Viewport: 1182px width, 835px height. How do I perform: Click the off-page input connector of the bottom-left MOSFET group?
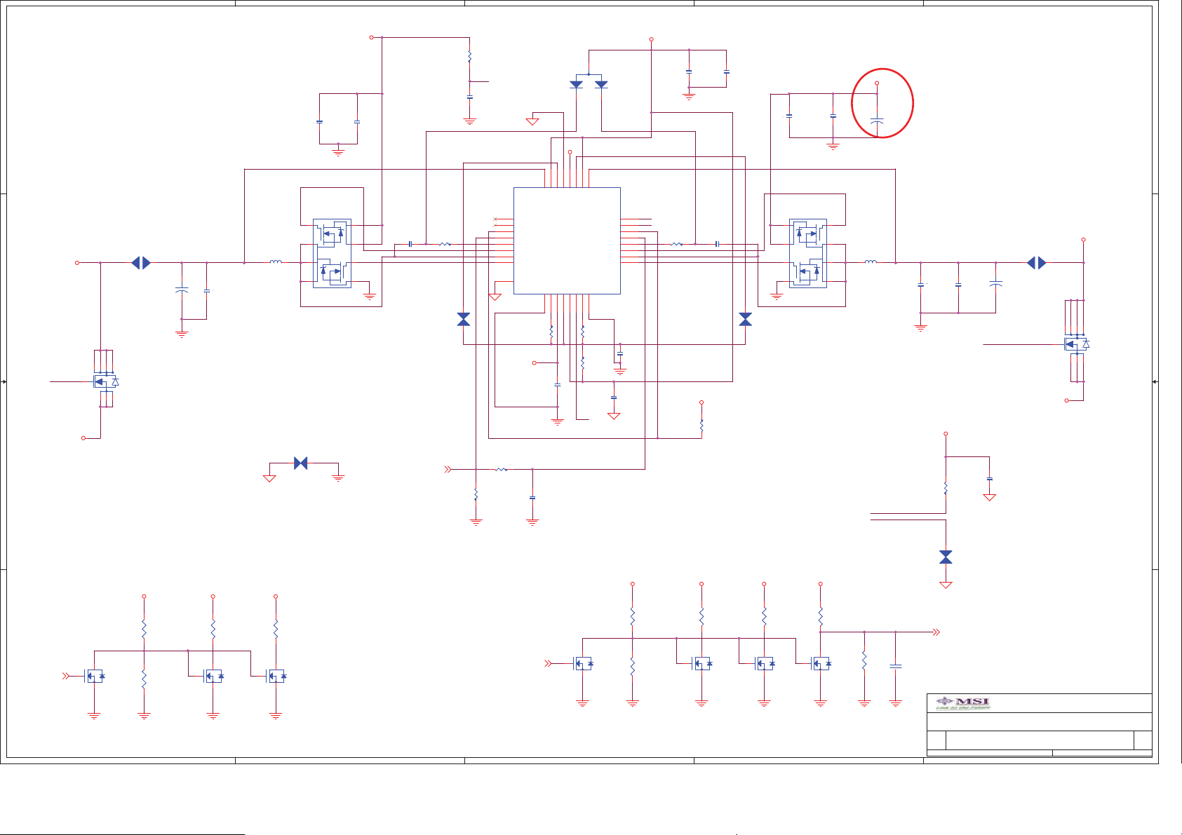(67, 677)
